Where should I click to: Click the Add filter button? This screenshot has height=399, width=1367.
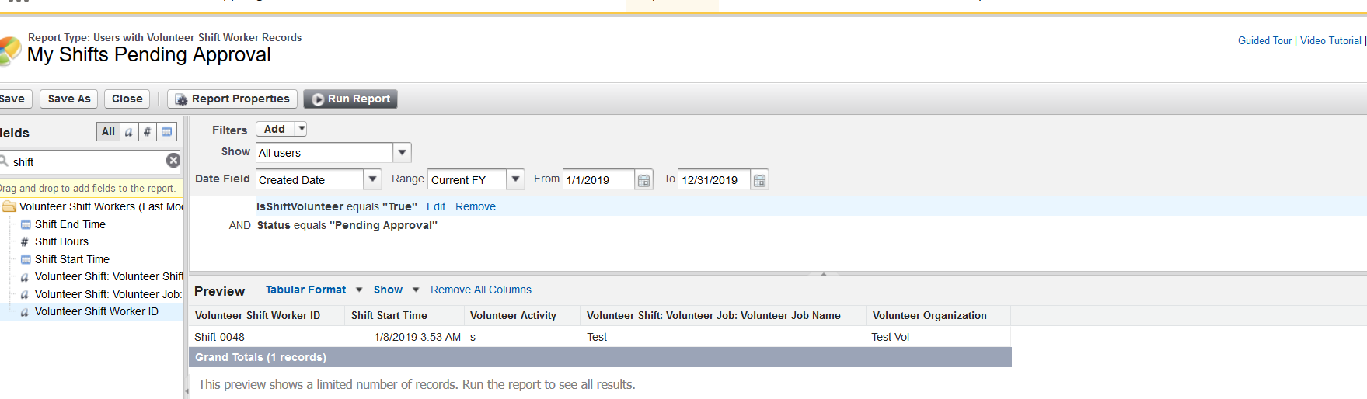[x=274, y=129]
